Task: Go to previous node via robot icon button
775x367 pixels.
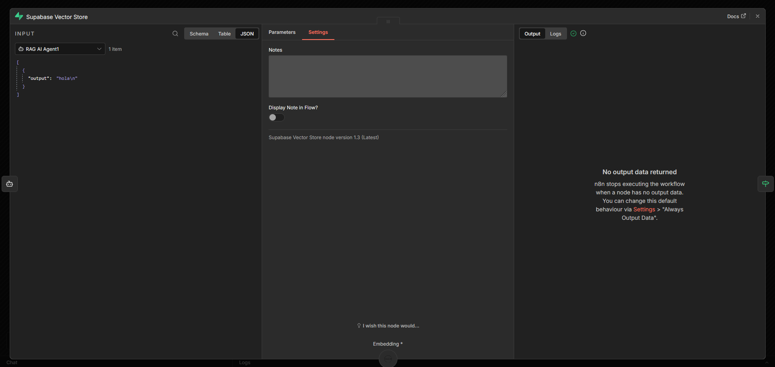Action: tap(10, 184)
